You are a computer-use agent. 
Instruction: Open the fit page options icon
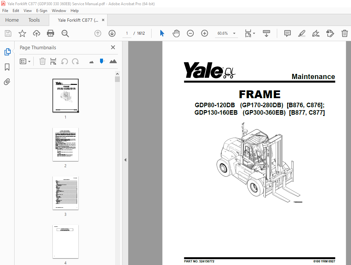point(250,33)
